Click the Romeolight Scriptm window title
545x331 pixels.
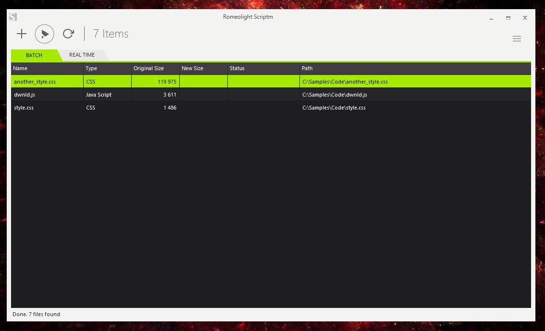pyautogui.click(x=248, y=17)
